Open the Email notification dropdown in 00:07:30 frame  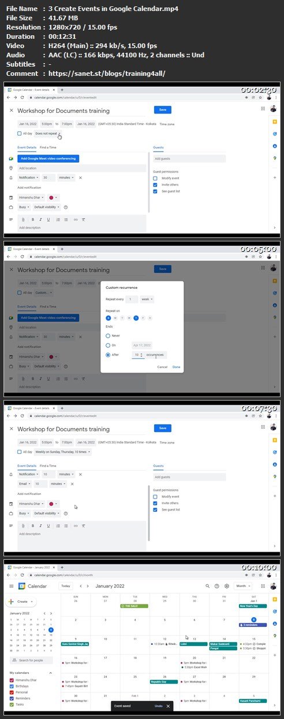tap(24, 483)
